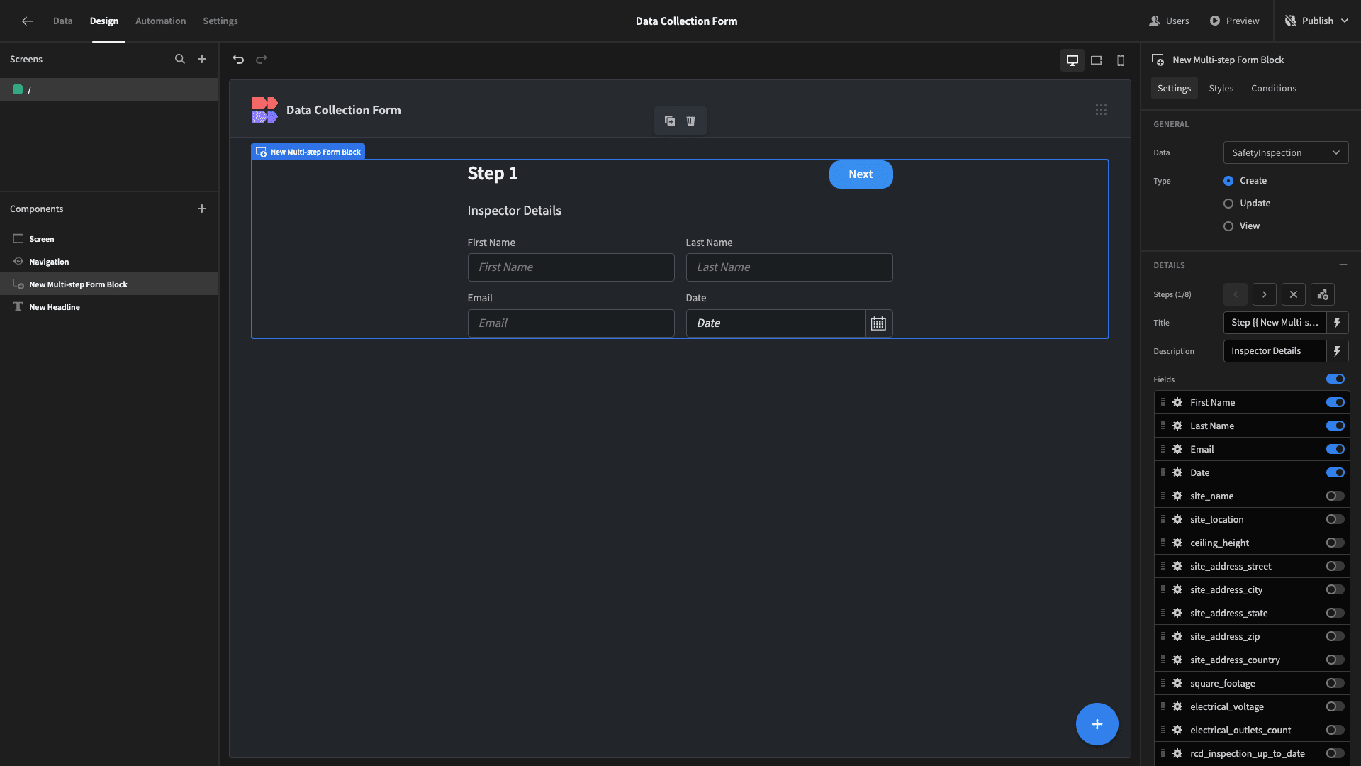Switch to tablet preview icon
The image size is (1361, 766).
coord(1097,60)
